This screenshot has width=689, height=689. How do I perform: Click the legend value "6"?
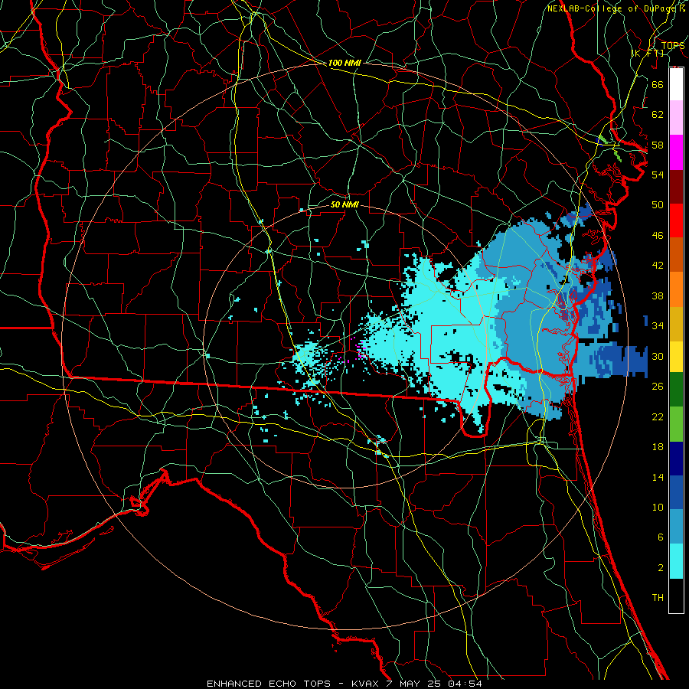click(660, 537)
